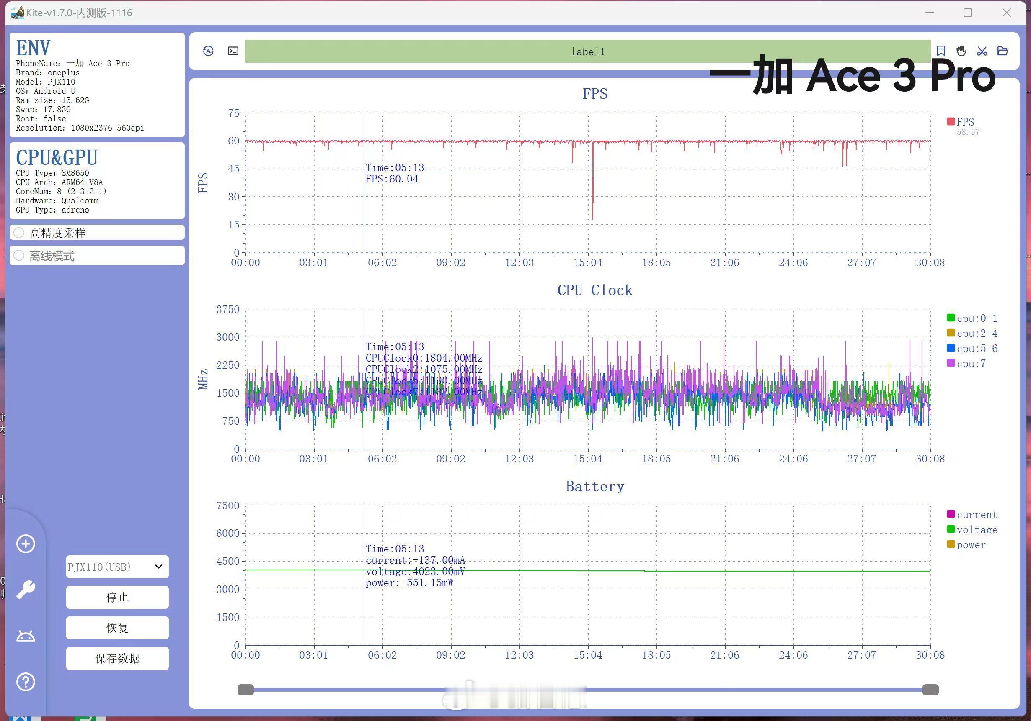The height and width of the screenshot is (721, 1031).
Task: Click the Android robot icon
Action: click(x=26, y=636)
